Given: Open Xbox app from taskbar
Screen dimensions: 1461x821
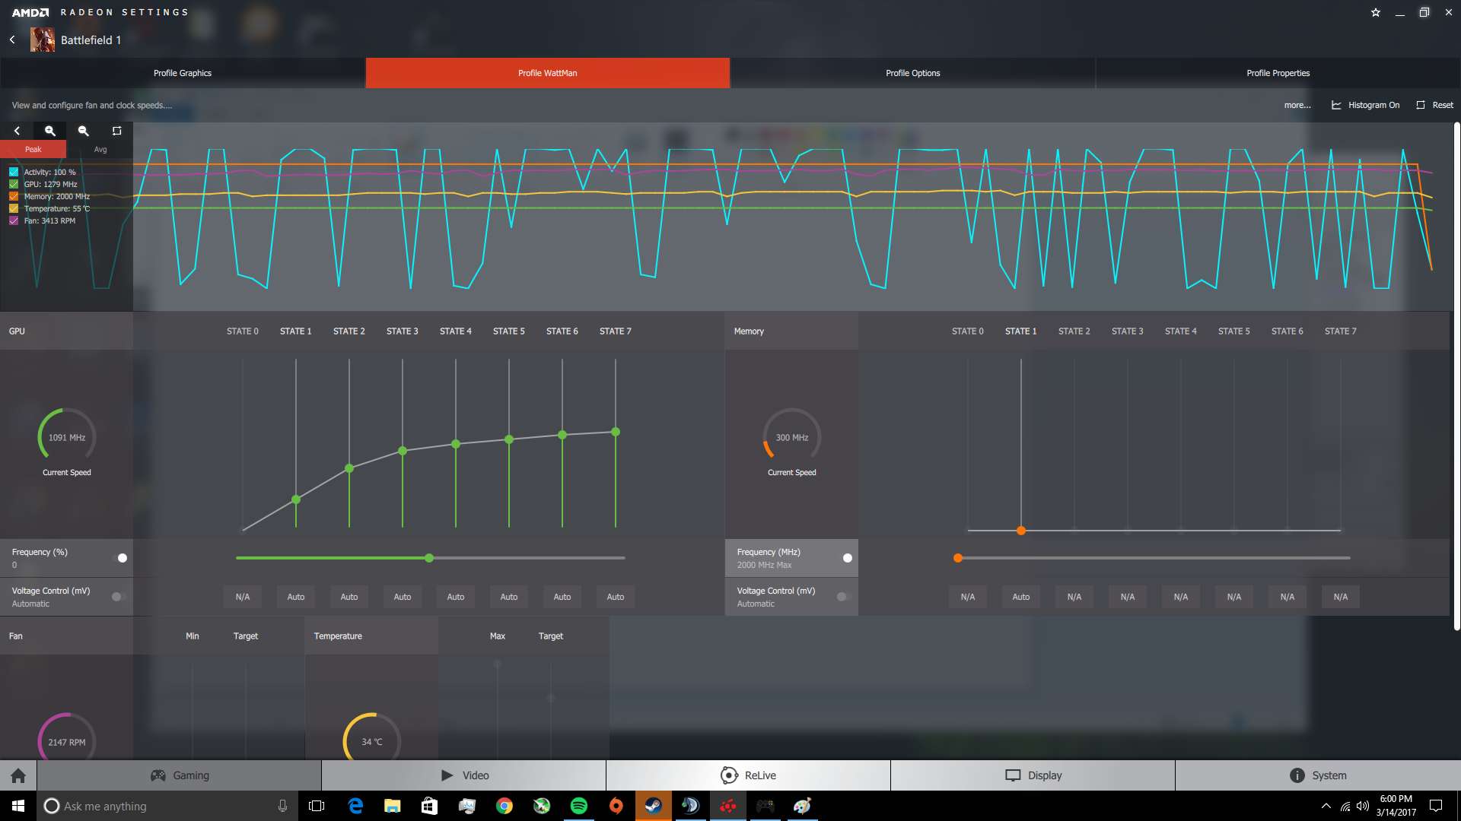Looking at the screenshot, I should click(542, 806).
